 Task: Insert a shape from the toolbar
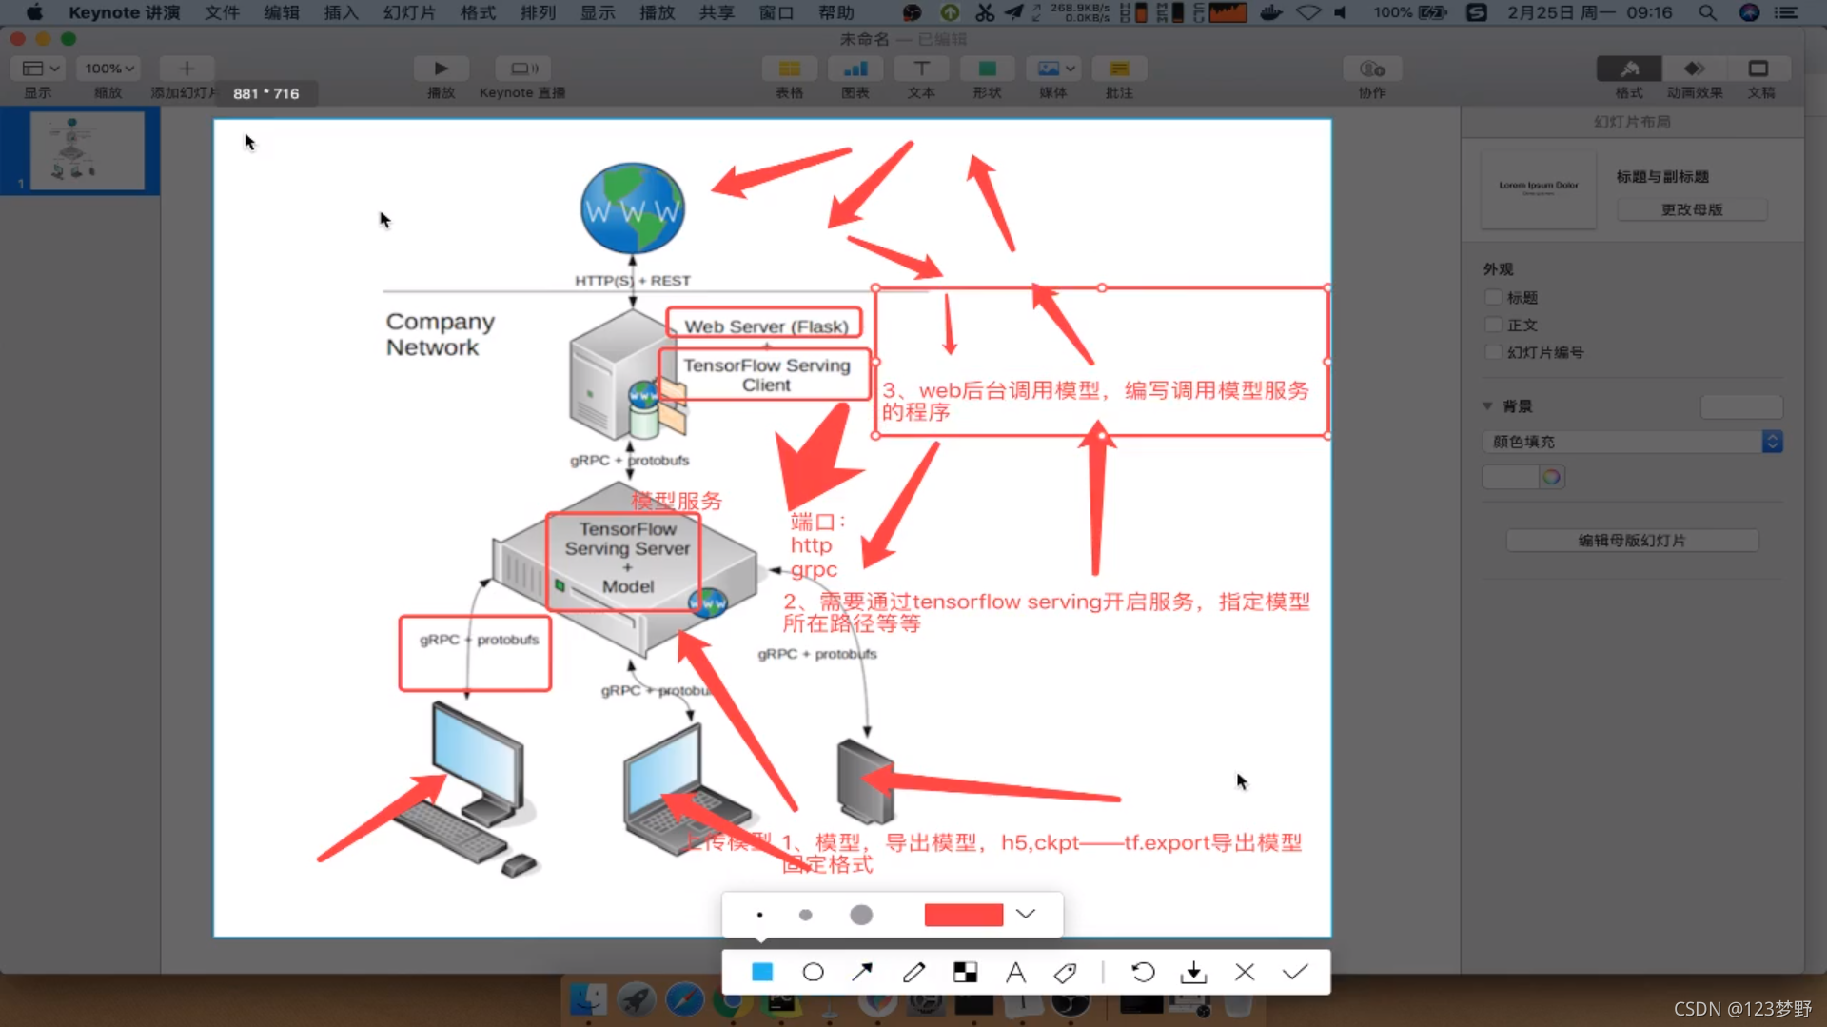click(x=987, y=69)
